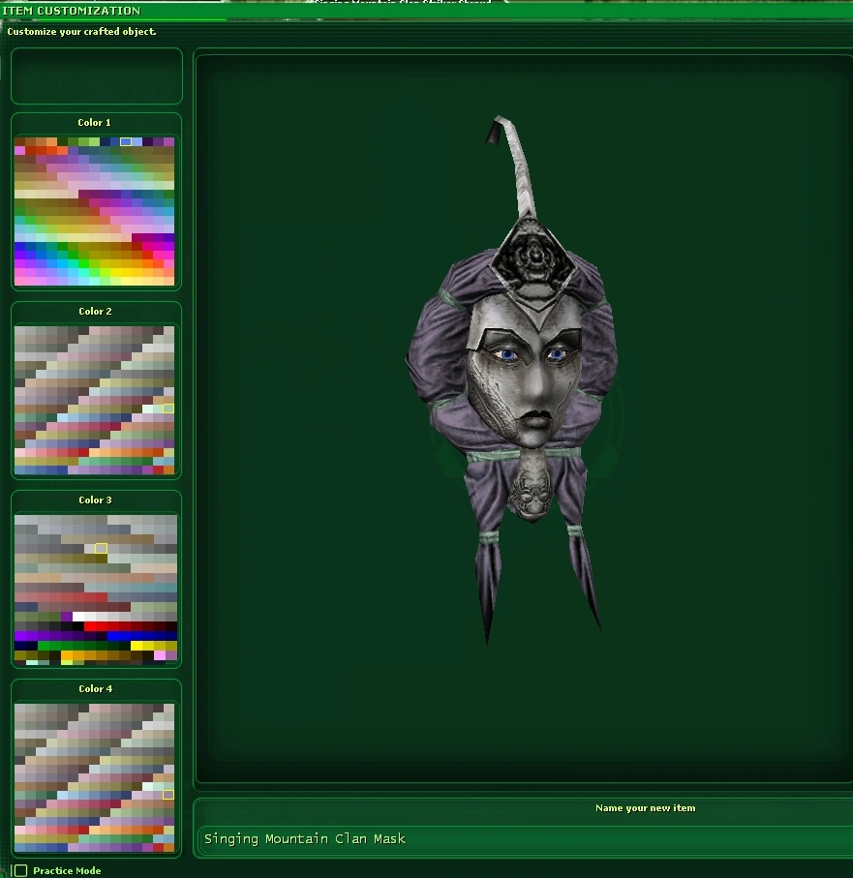Click the Color 1 panel header
This screenshot has height=878, width=853.
point(94,122)
